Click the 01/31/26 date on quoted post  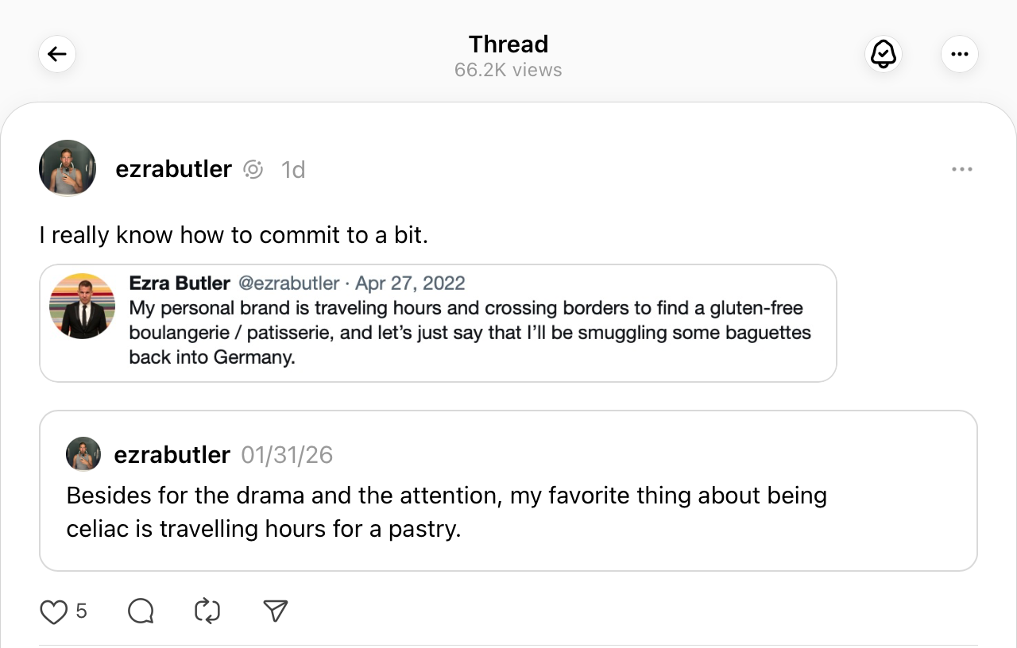pyautogui.click(x=287, y=455)
